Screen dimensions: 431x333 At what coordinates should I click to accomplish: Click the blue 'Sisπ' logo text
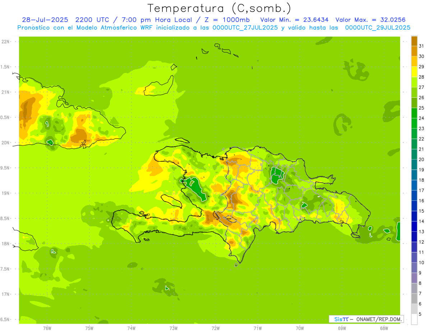click(x=341, y=319)
